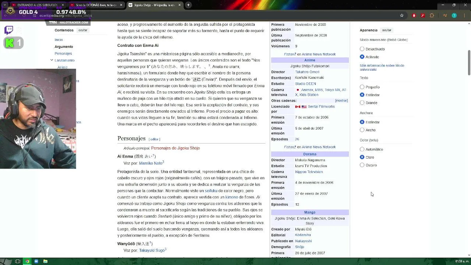Open Shōjo demographic link
This screenshot has height=265, width=471.
300,247
